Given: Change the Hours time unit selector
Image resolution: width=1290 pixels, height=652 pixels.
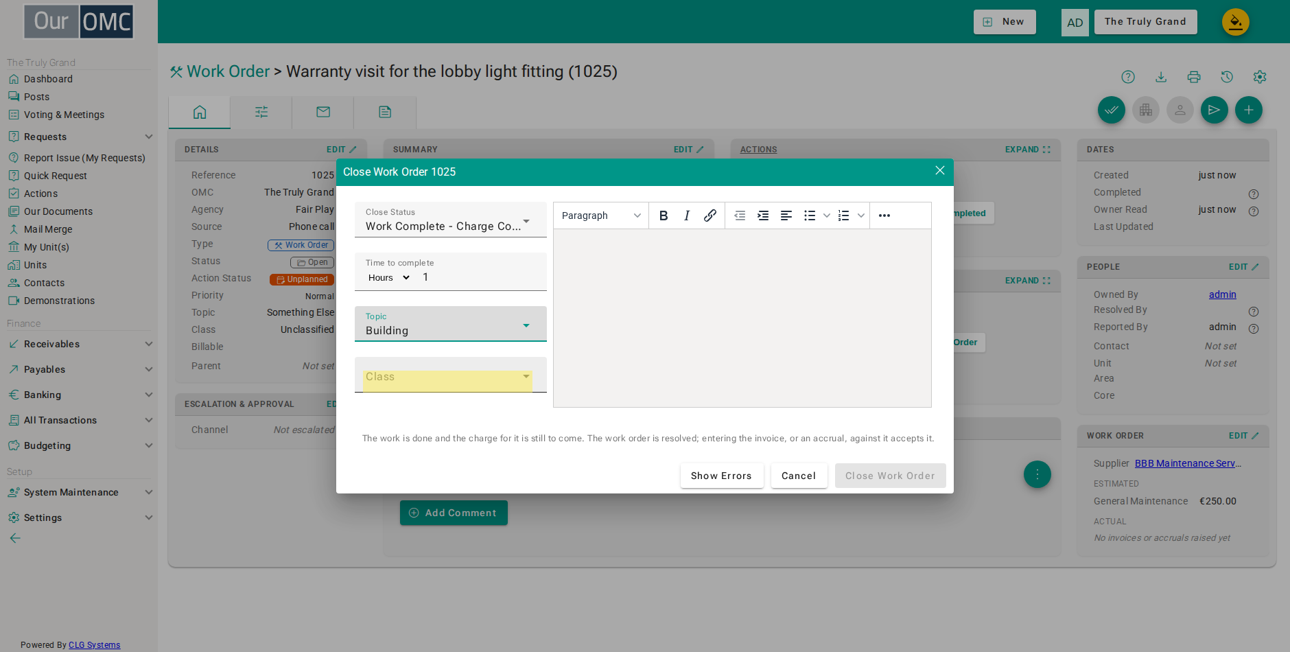Looking at the screenshot, I should coord(389,278).
